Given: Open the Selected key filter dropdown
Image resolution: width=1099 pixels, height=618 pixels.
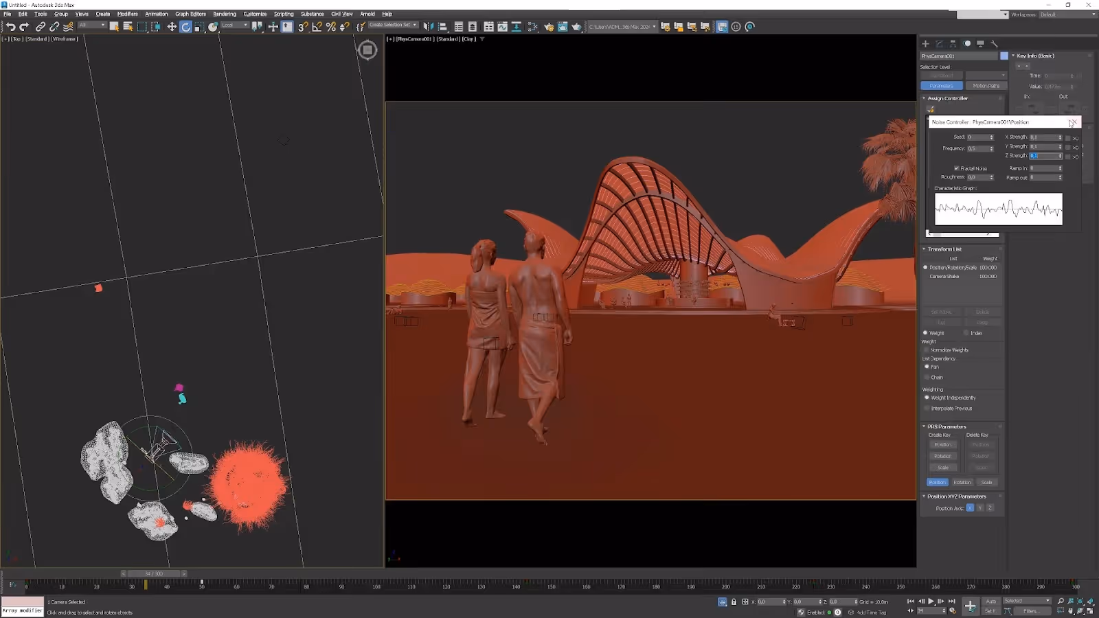Looking at the screenshot, I should (x=1027, y=601).
